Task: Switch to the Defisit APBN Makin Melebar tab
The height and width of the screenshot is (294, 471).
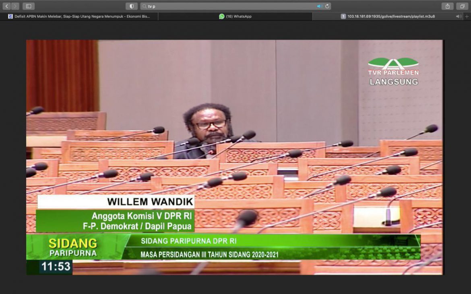Action: (78, 16)
